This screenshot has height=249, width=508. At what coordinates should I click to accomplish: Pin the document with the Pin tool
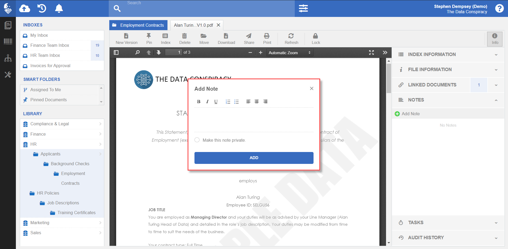pos(149,39)
